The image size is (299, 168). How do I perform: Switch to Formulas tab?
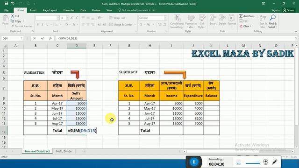click(69, 10)
